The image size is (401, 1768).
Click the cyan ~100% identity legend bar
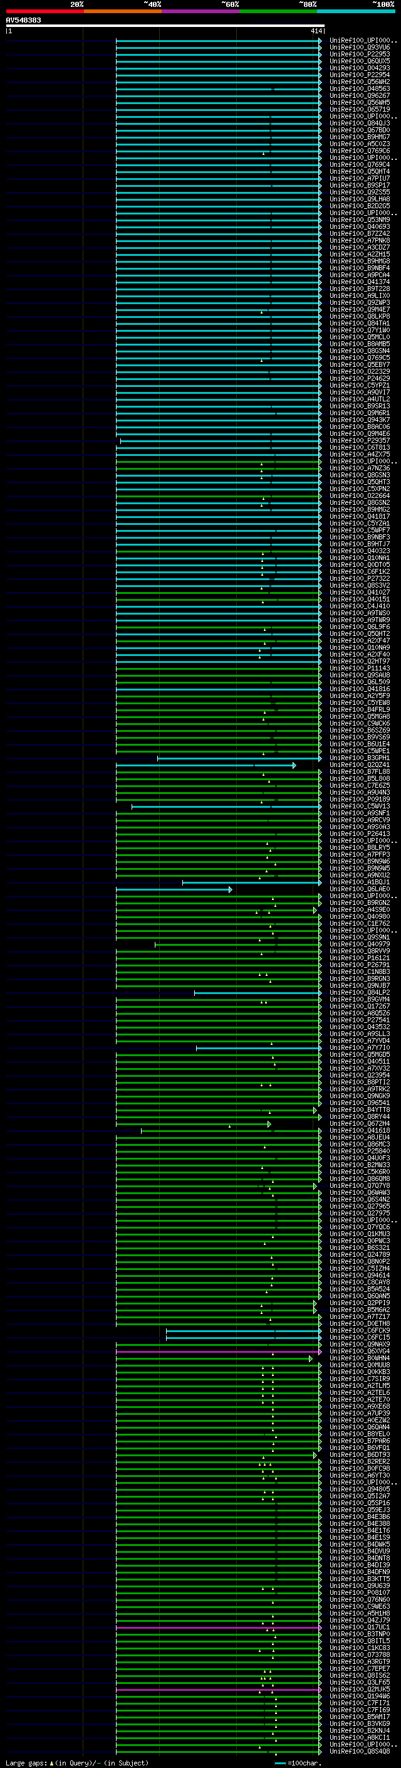(x=357, y=11)
